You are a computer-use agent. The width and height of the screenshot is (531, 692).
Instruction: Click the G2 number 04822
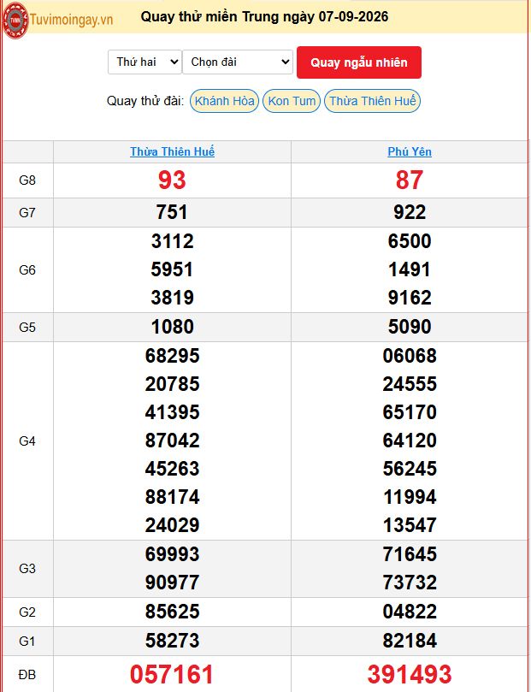coord(410,612)
